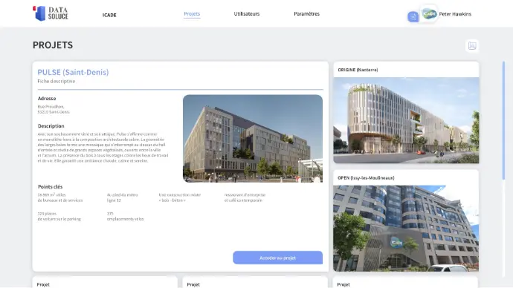The height and width of the screenshot is (288, 513).
Task: Click the parking places key point
Action: tap(59, 216)
